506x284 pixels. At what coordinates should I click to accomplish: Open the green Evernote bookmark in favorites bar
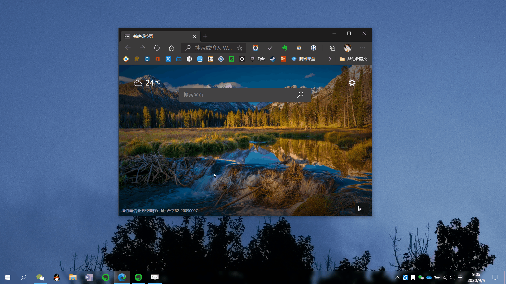point(232,59)
